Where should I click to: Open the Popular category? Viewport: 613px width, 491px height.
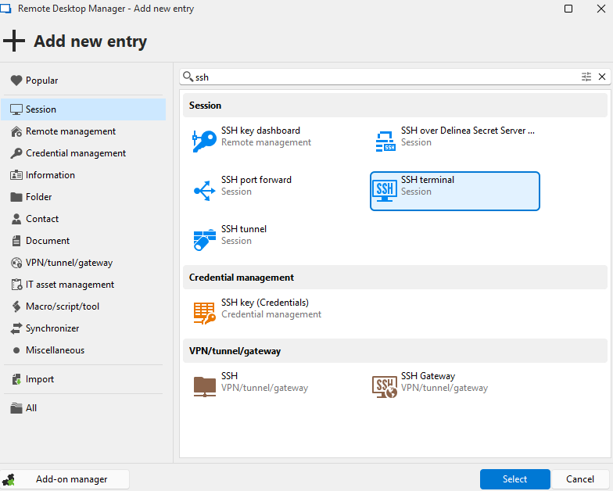(83, 81)
